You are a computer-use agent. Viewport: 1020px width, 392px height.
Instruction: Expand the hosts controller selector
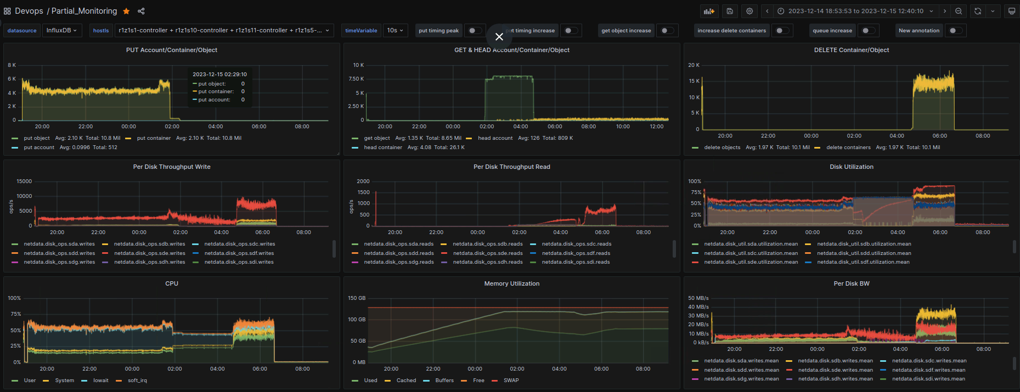[x=224, y=31]
